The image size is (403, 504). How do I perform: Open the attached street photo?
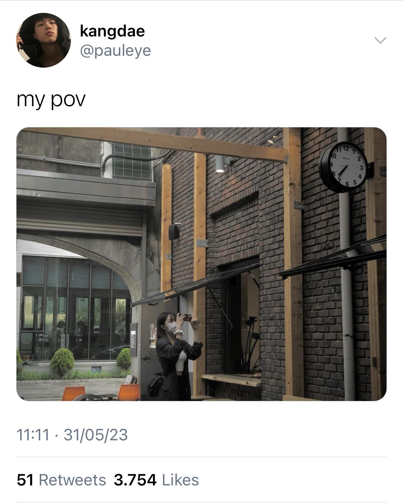[x=201, y=264]
